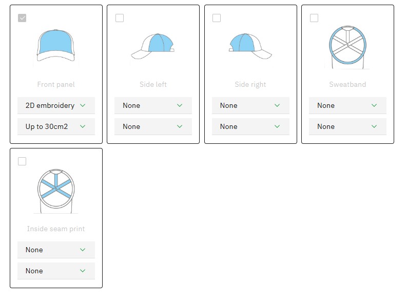
Task: Uncheck the Front panel checkbox
Action: 22,18
